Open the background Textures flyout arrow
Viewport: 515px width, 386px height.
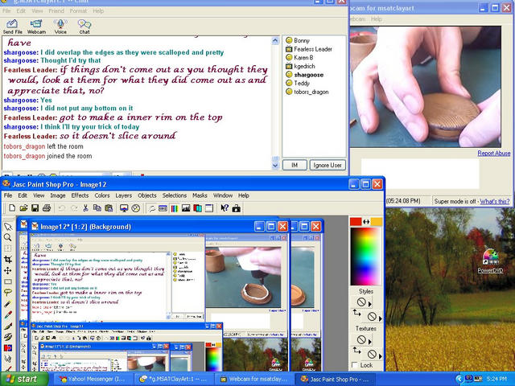coord(381,355)
